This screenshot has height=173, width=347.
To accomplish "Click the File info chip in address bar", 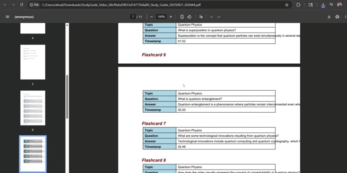I will (x=34, y=5).
